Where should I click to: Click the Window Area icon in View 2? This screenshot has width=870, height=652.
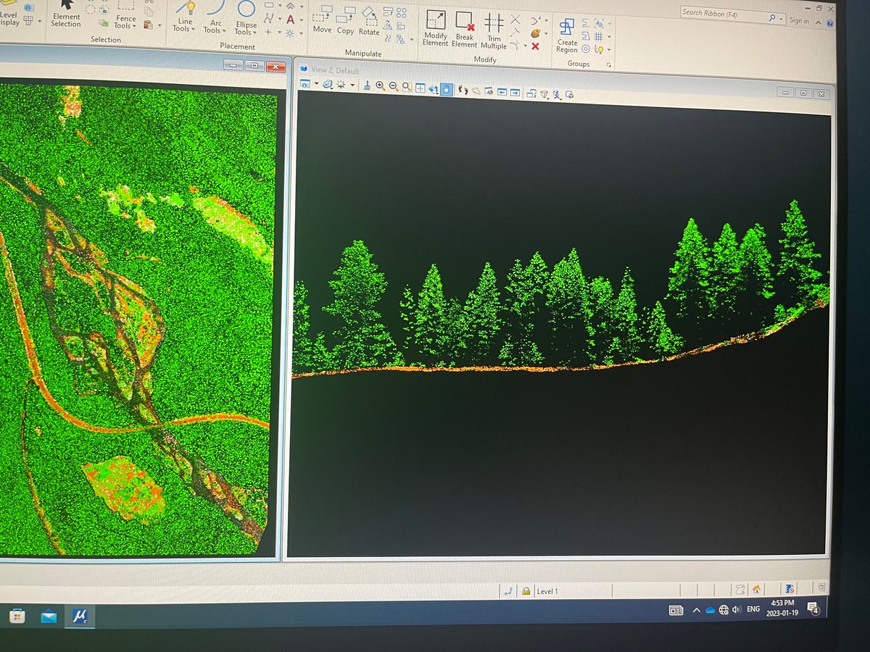[407, 87]
